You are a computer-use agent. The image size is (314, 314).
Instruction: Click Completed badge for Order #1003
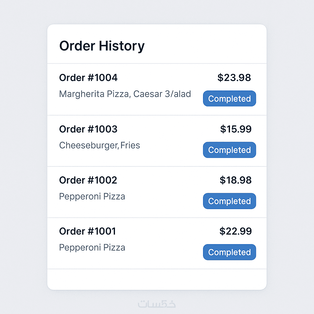click(x=229, y=150)
